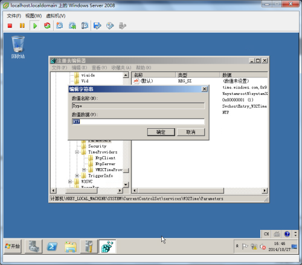302x265 pixels.
Task: Click values pane scroll right arrow
Action: [265, 191]
